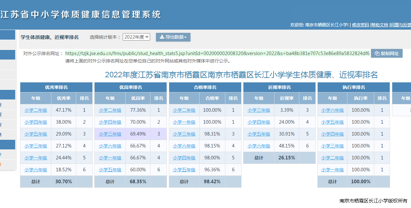Image resolution: width=411 pixels, height=208 pixels.
Task: Open 小学六年级 in the 执行率排名 table
Action: (333, 110)
